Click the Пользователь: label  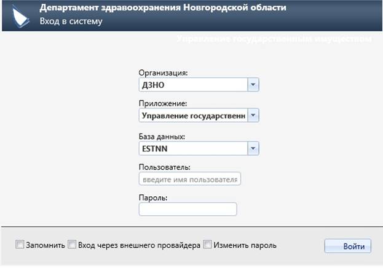coord(165,167)
